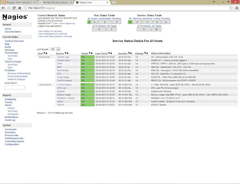Viewport: 240px width, 184px height.
Task: Open Host Groups link
Action: [x=11, y=53]
